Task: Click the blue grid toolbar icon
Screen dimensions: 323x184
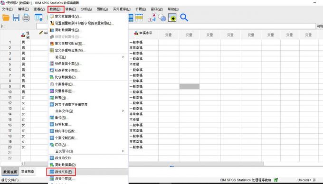Action: coord(131,18)
